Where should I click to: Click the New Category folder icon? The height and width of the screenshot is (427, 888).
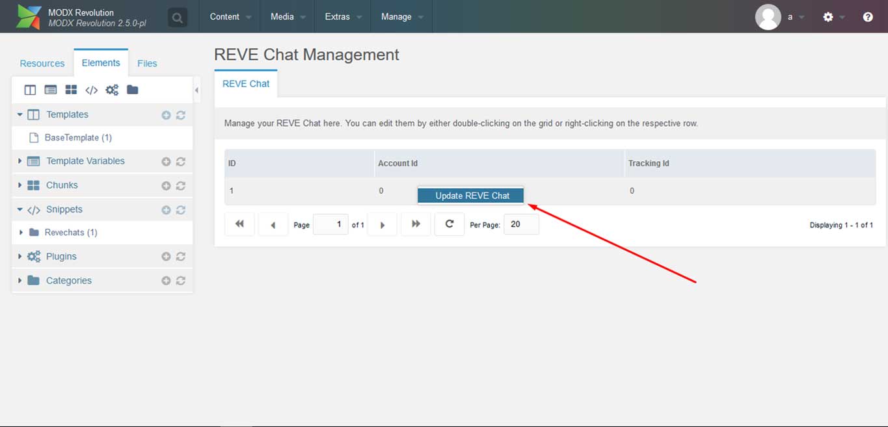[x=133, y=90]
